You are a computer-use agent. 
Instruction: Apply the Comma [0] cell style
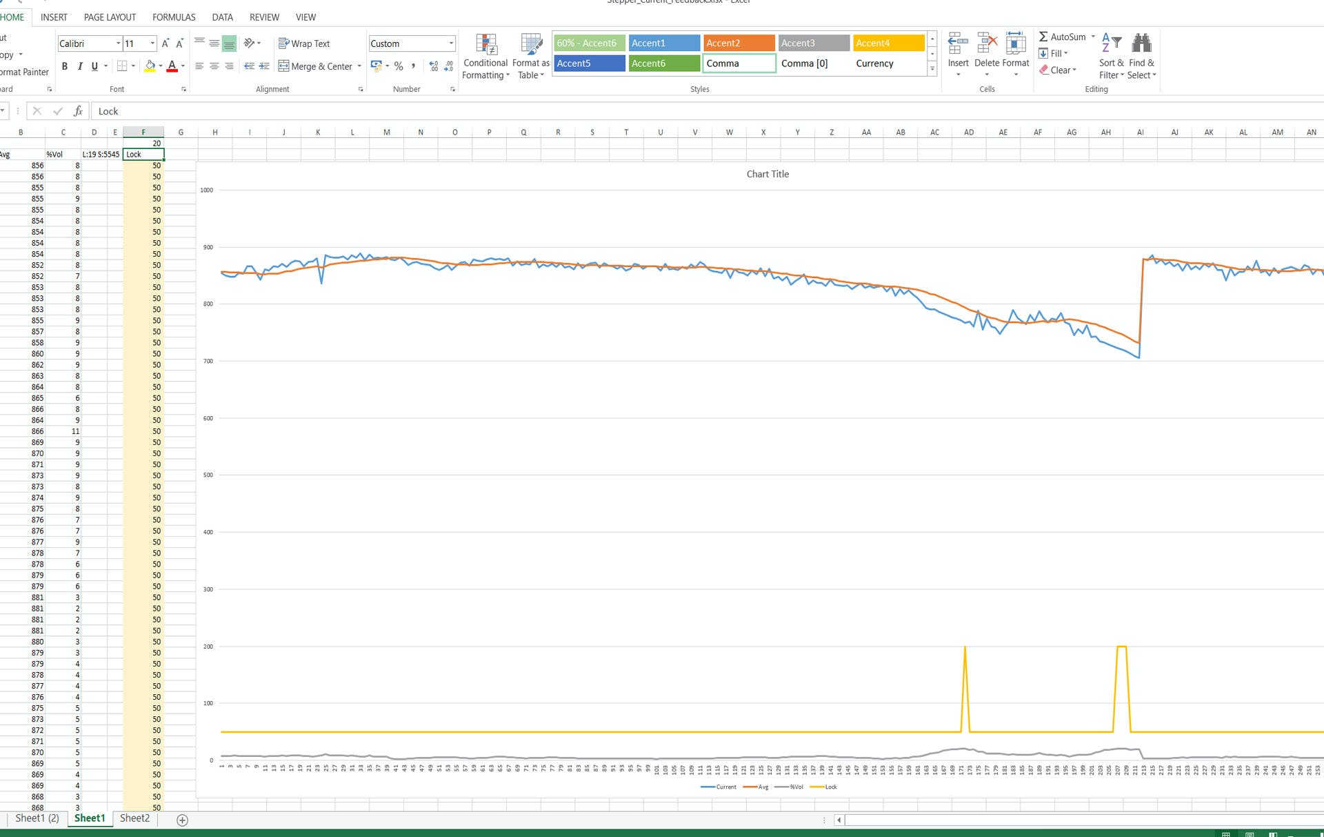814,63
